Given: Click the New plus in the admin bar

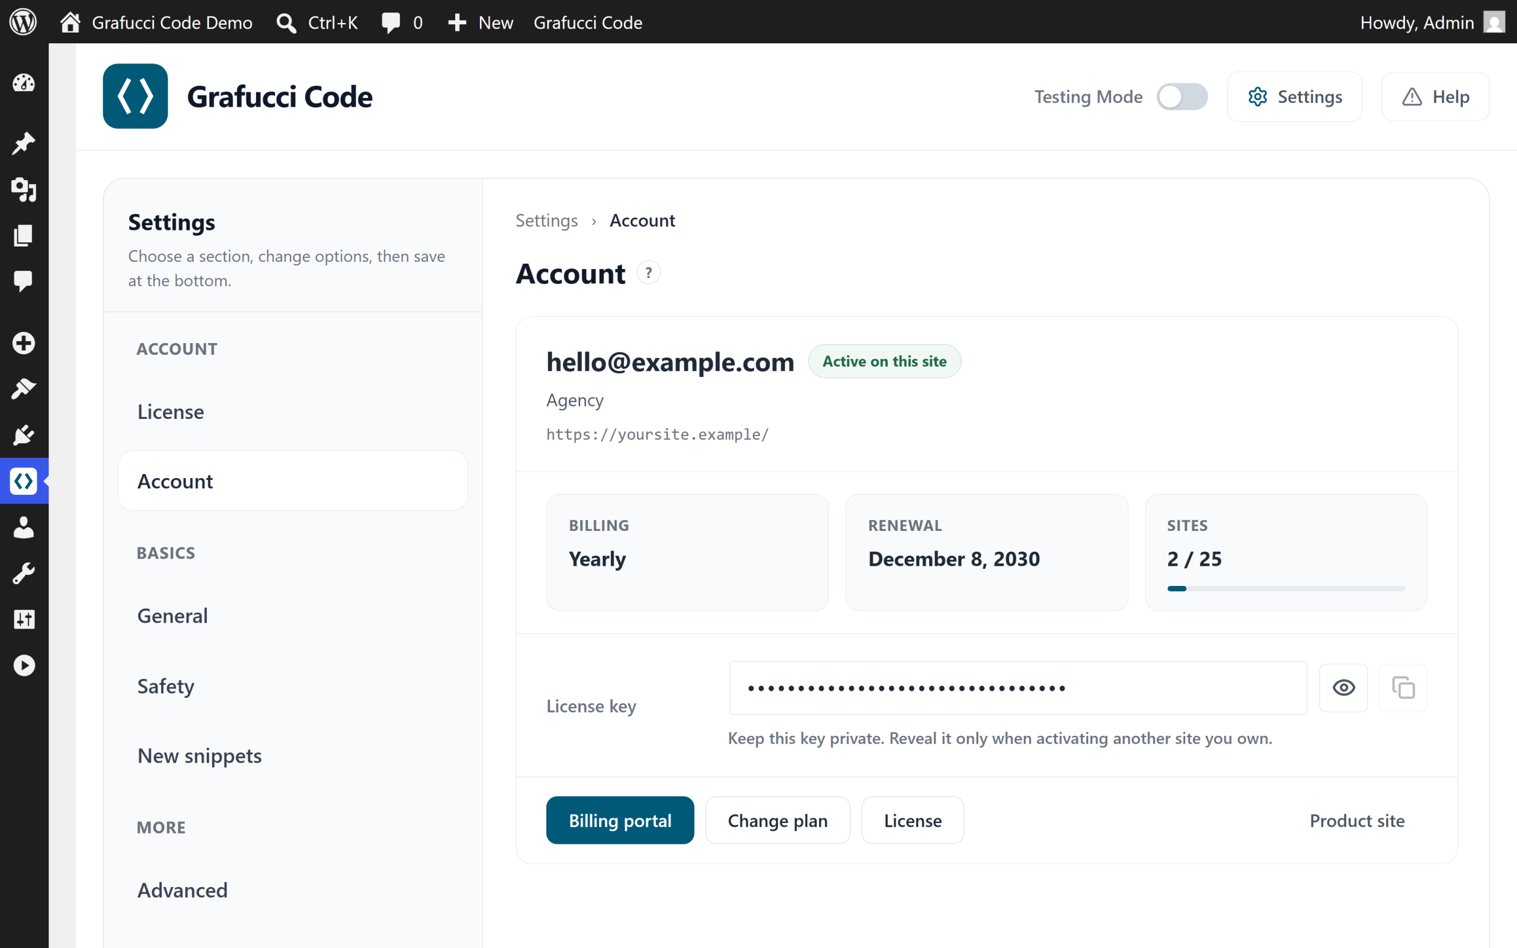Looking at the screenshot, I should (x=480, y=22).
